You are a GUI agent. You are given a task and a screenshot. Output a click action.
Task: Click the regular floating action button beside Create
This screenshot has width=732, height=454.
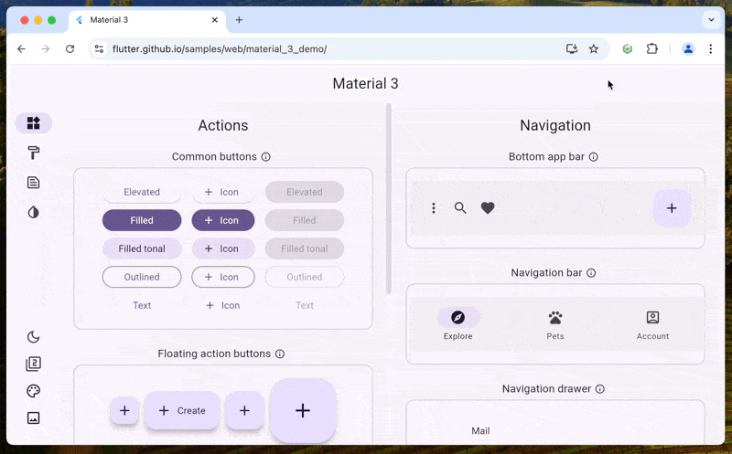244,411
